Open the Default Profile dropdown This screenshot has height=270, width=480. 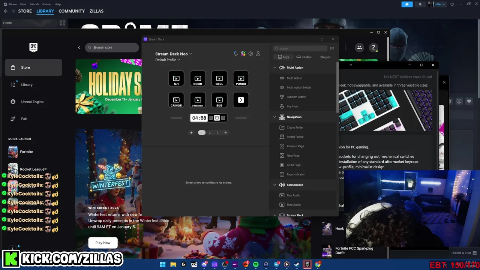click(168, 60)
